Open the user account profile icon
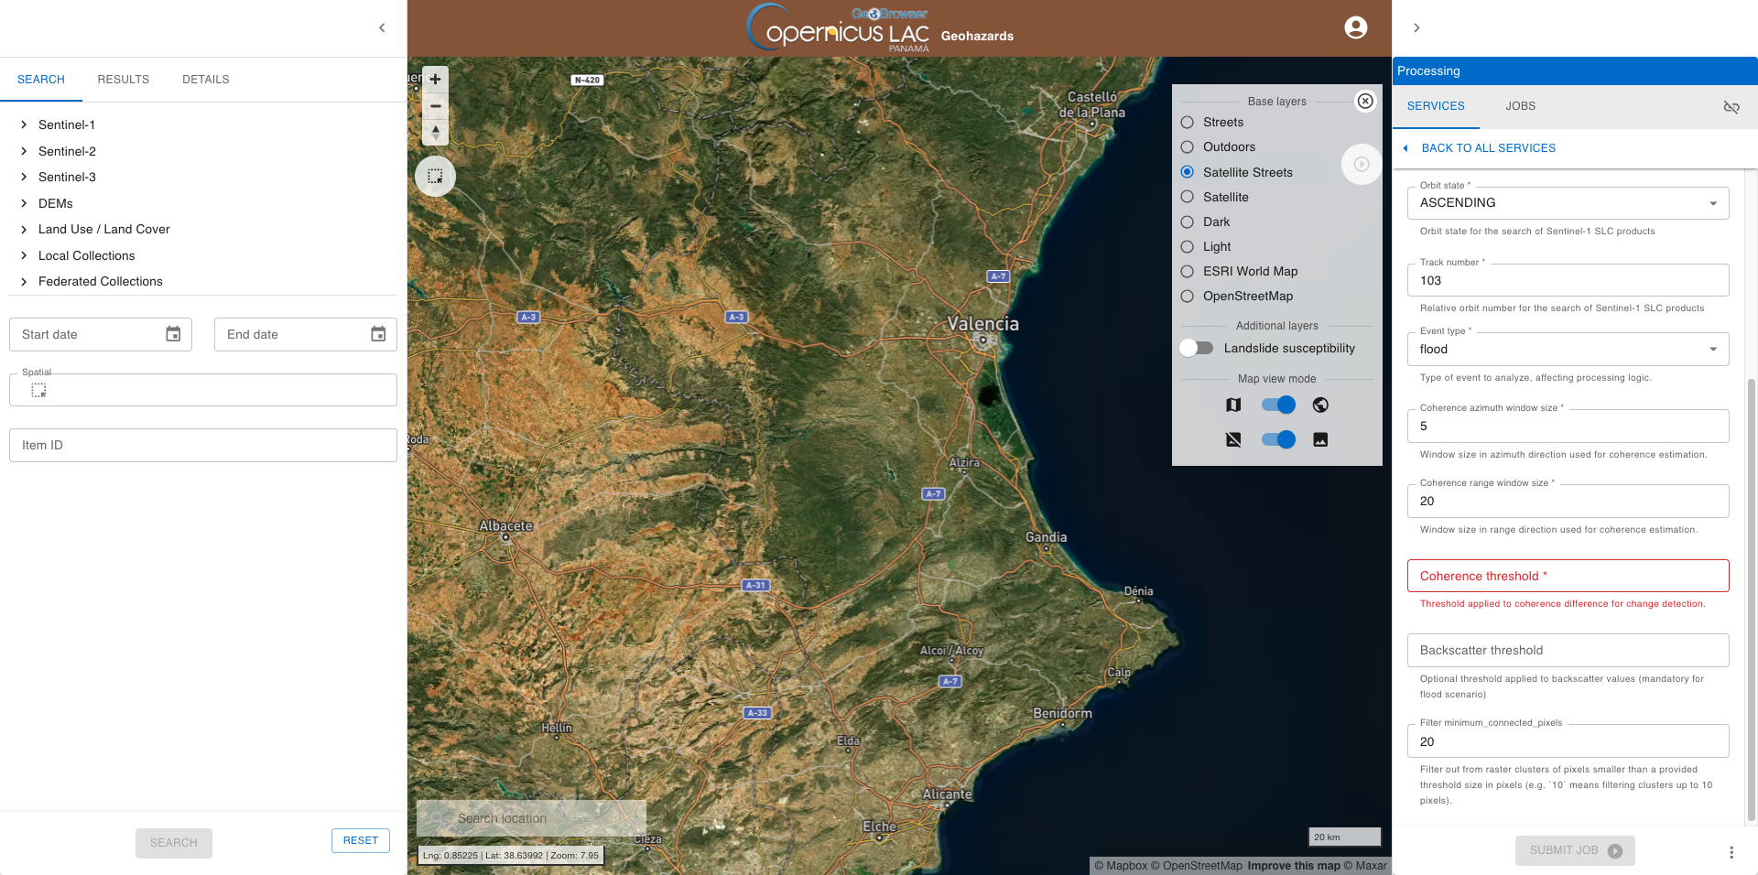The height and width of the screenshot is (875, 1758). click(1355, 27)
